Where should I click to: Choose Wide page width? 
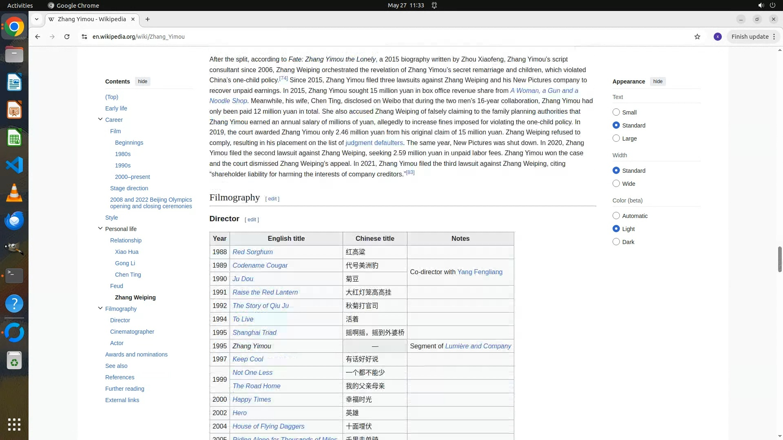pyautogui.click(x=616, y=184)
